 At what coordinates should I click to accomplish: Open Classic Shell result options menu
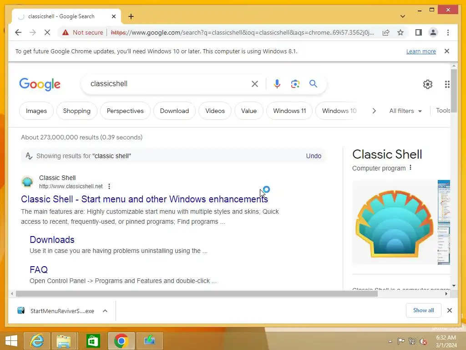(x=109, y=186)
